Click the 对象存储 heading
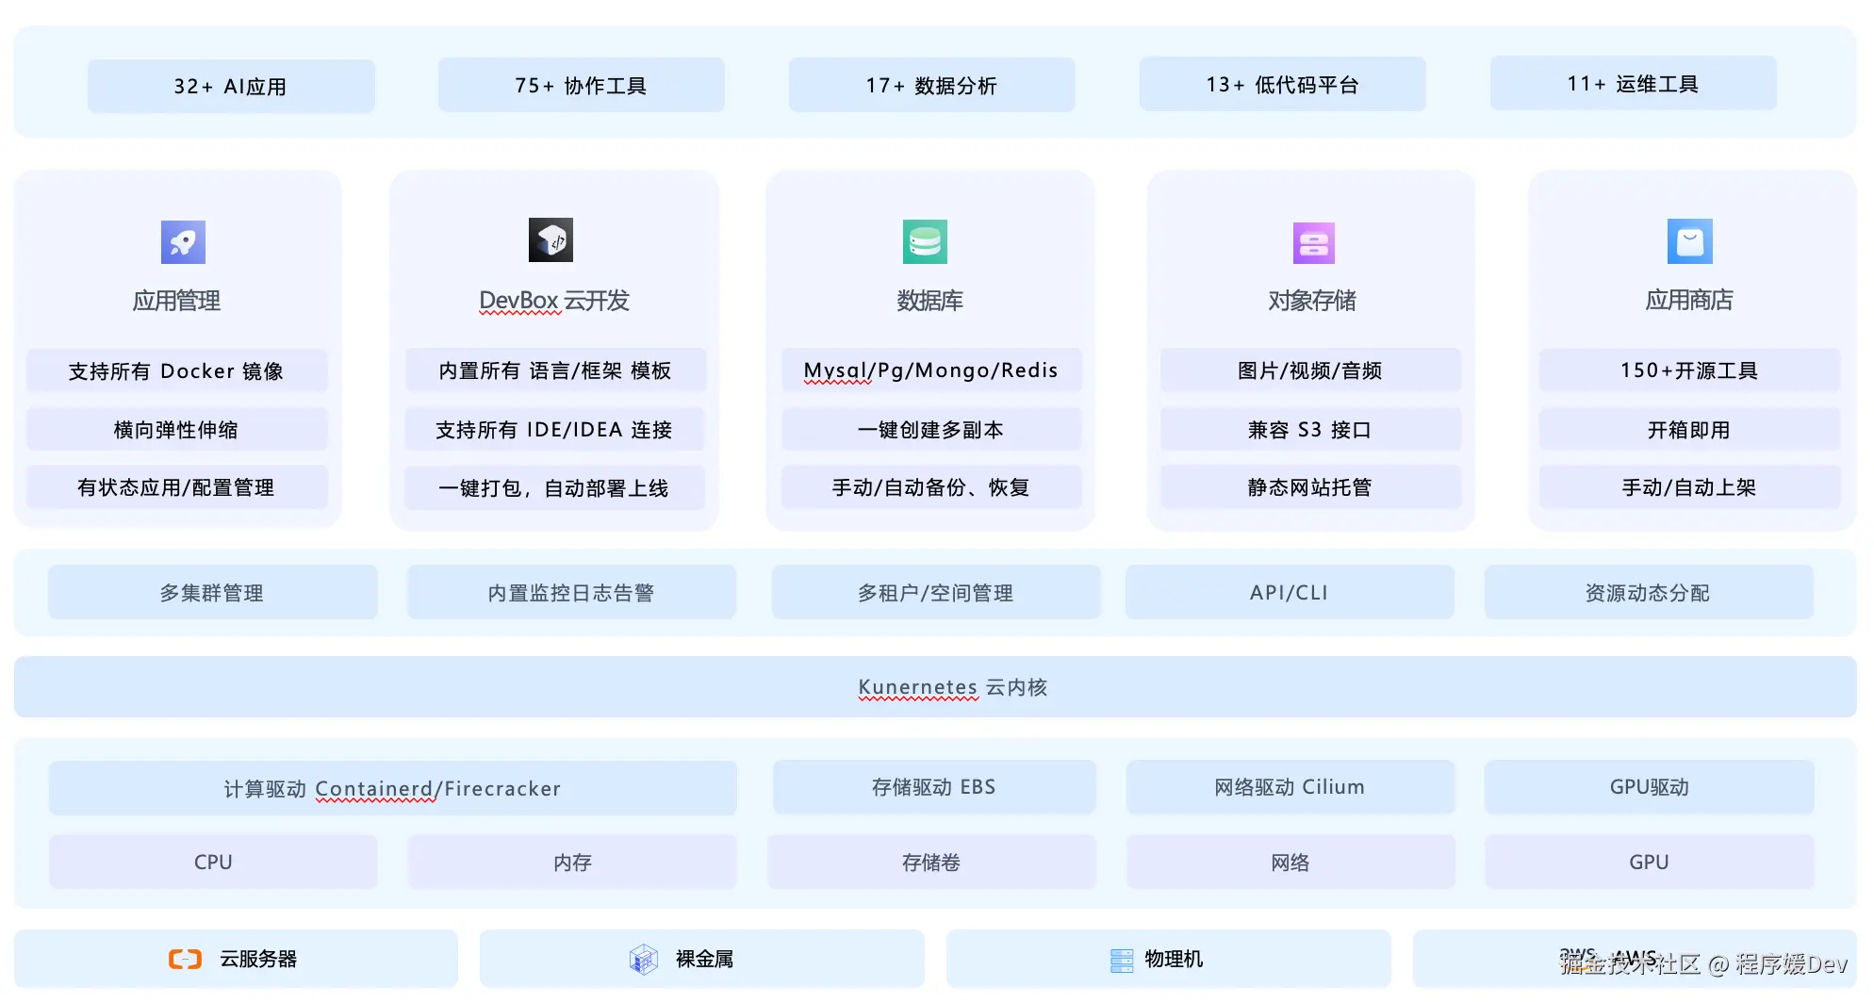This screenshot has width=1874, height=1003. point(1311,301)
